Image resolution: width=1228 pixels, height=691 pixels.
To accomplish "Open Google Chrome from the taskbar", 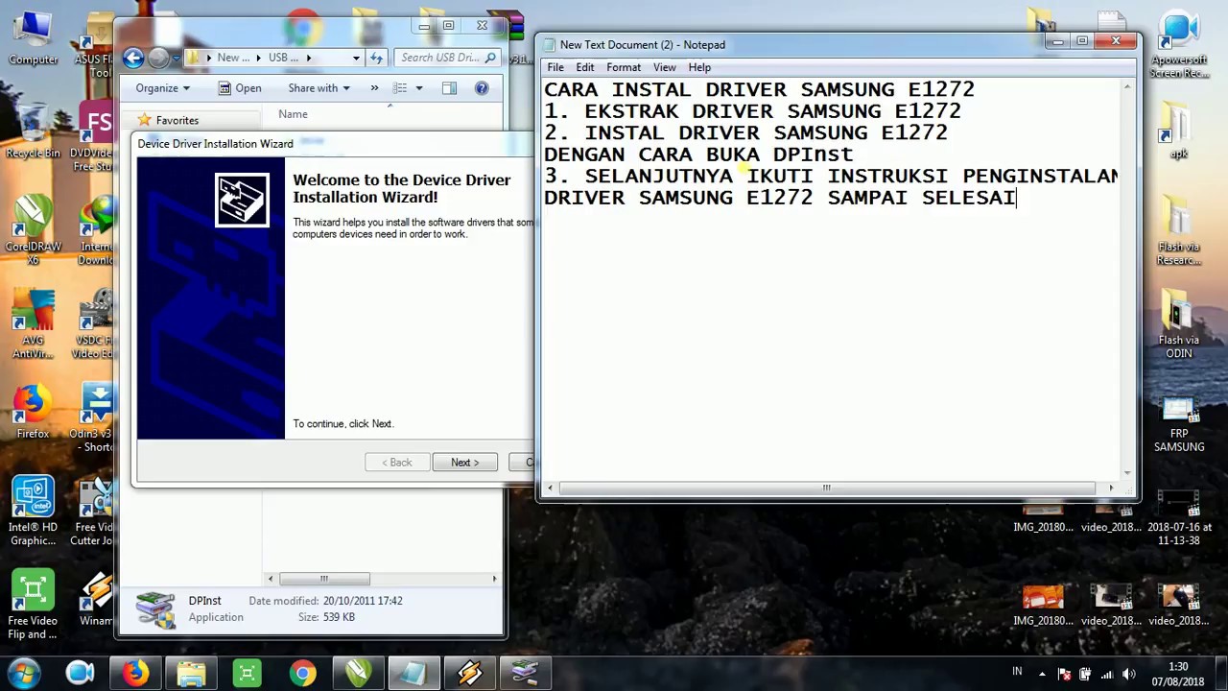I will [303, 674].
